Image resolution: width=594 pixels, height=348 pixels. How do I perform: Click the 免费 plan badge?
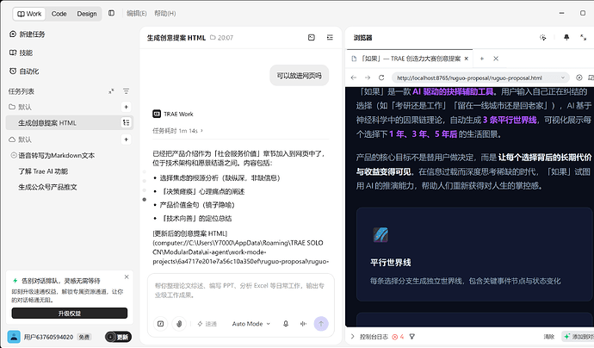pyautogui.click(x=84, y=337)
